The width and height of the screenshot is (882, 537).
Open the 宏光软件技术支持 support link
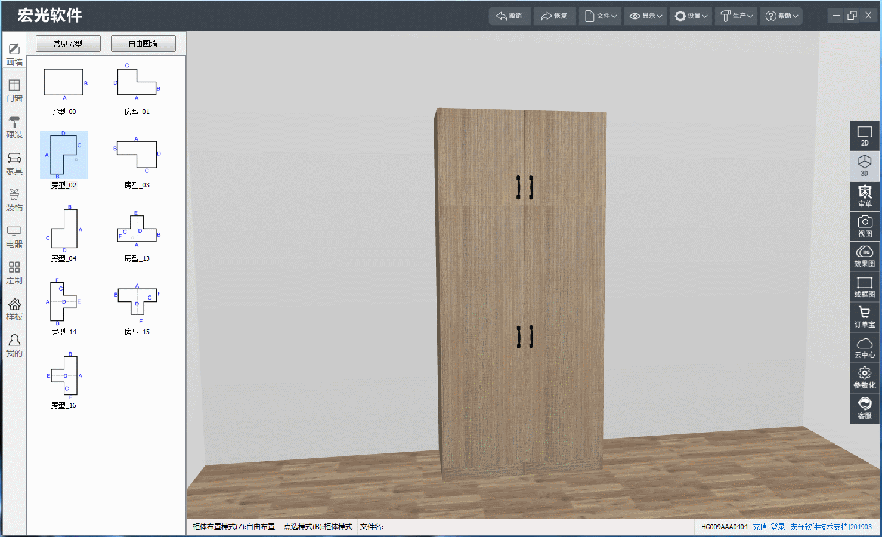tap(831, 527)
